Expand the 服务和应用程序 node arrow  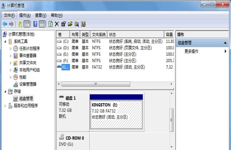(x=5, y=106)
